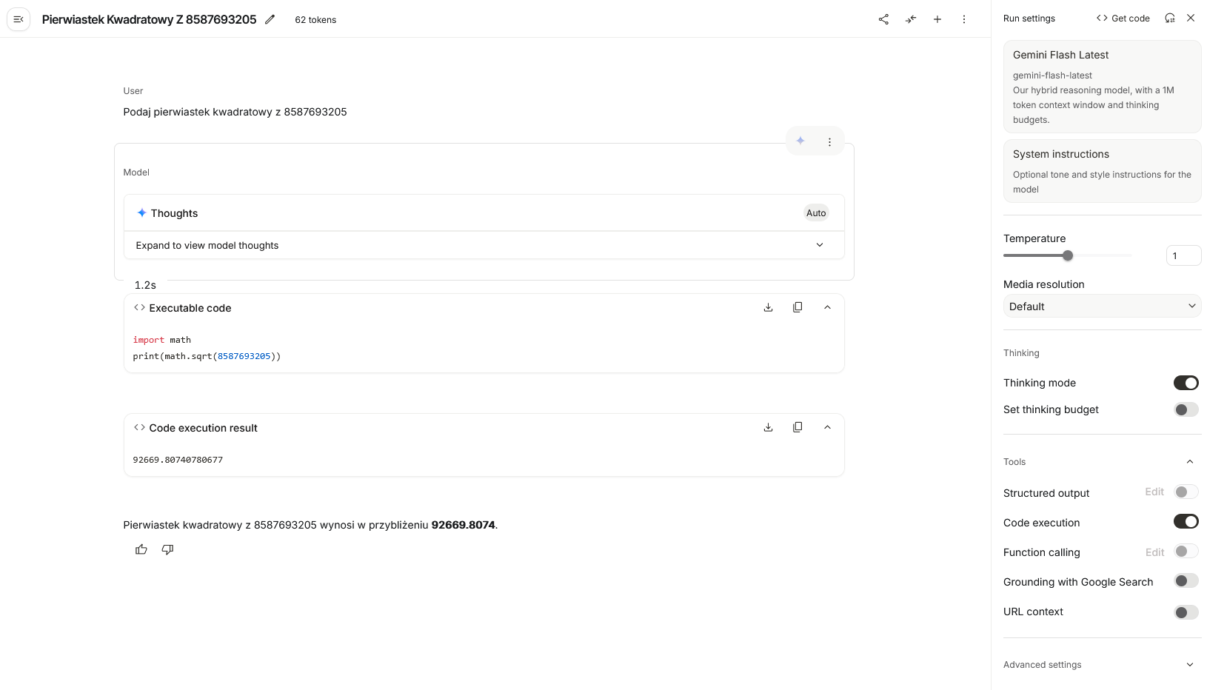This screenshot has width=1207, height=690.
Task: Click the user prompt text
Action: tap(235, 112)
